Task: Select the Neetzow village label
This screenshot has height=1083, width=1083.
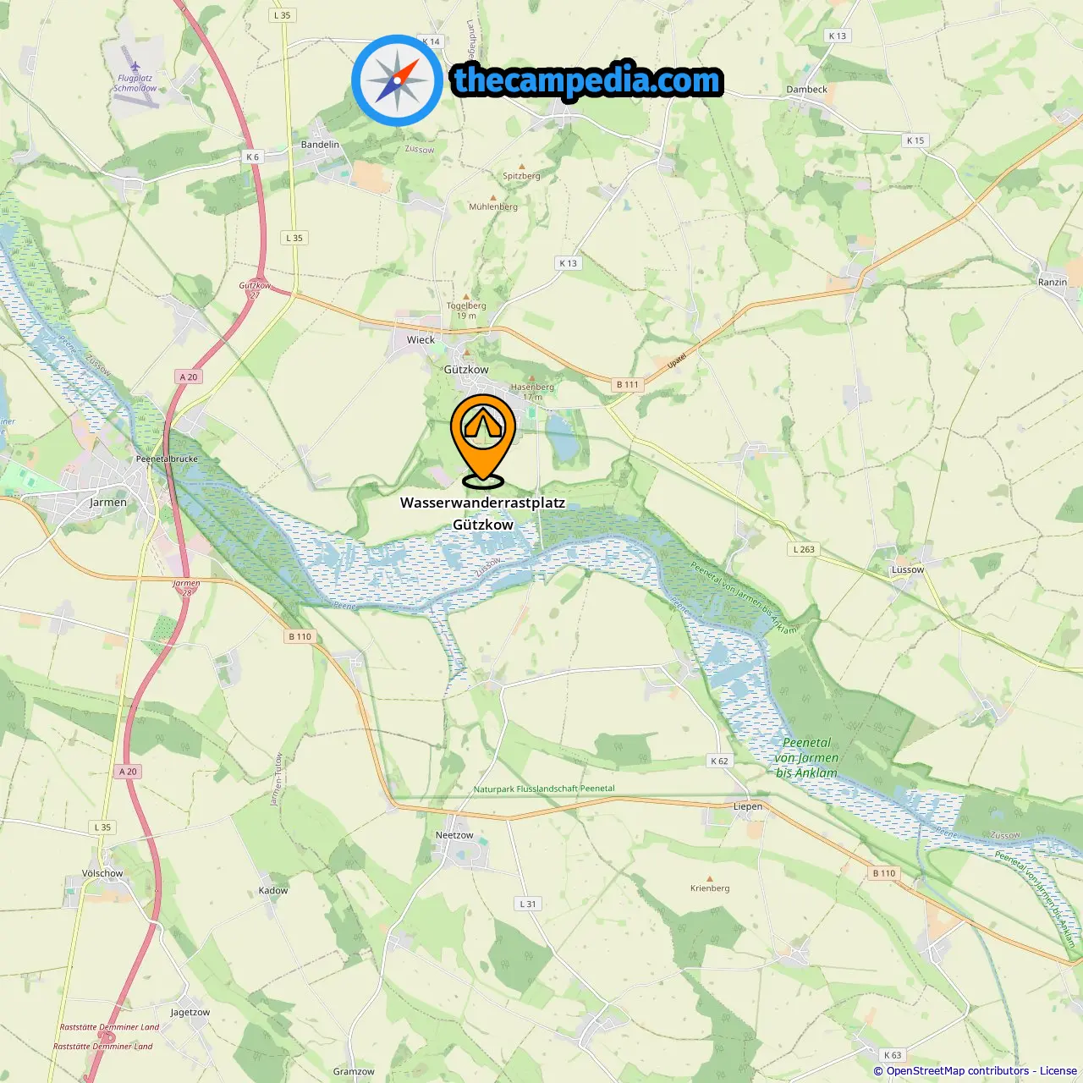Action: pos(454,835)
